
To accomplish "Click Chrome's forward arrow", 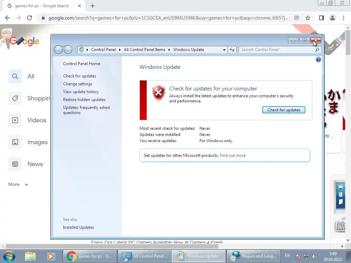I will (x=19, y=18).
